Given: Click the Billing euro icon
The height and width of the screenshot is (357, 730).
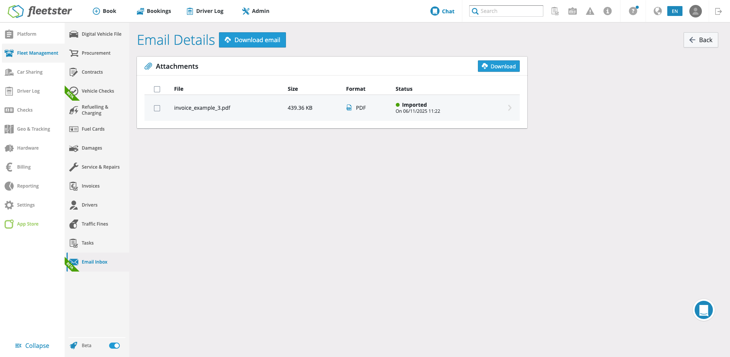Looking at the screenshot, I should 9,167.
